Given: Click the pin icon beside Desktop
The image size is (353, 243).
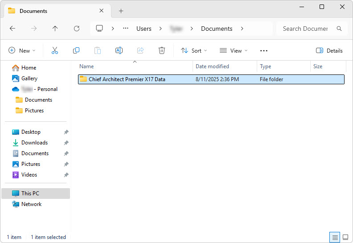Looking at the screenshot, I should (x=66, y=132).
